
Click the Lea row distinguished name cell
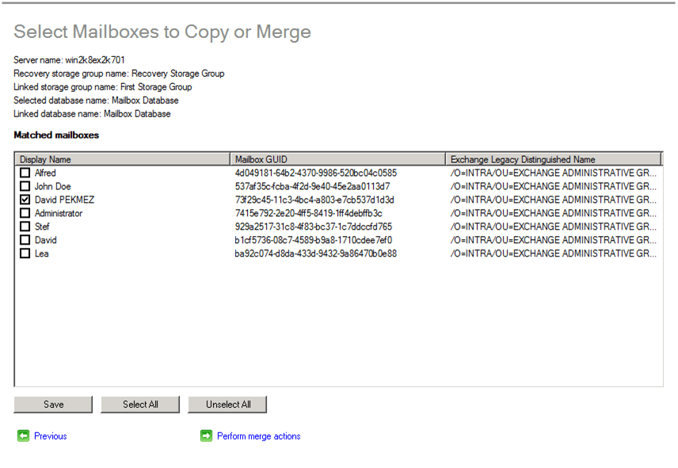(552, 254)
